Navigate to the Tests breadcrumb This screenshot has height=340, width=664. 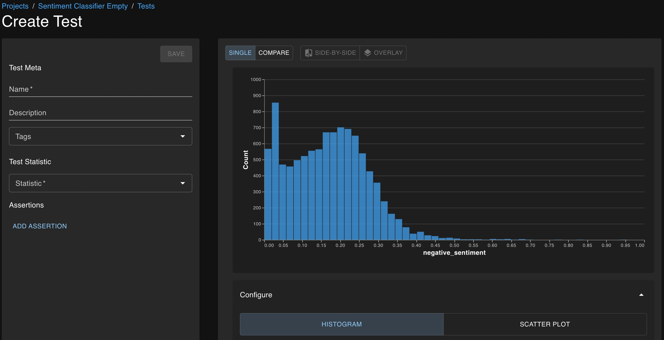point(146,6)
